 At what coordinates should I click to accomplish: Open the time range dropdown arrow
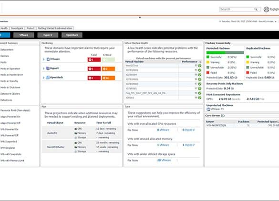[276, 21]
